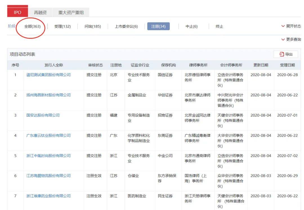
Task: Expand the 展开状态 status options
Action: coord(291,26)
